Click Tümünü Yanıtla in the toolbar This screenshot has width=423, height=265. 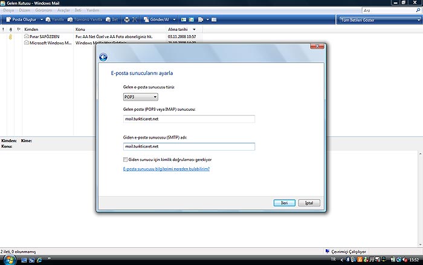[85, 19]
